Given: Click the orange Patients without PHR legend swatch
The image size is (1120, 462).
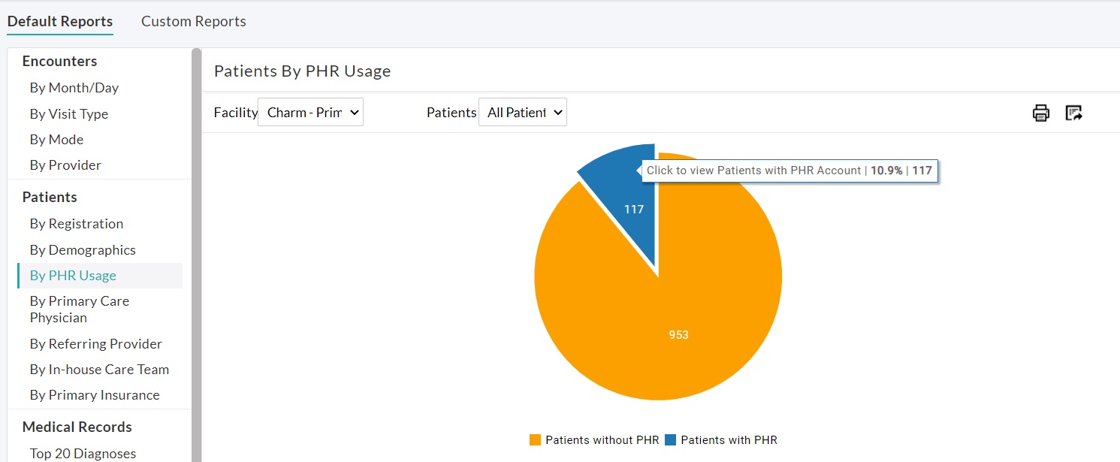Looking at the screenshot, I should [533, 439].
